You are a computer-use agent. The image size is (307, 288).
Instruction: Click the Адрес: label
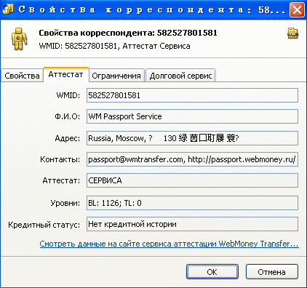pos(68,138)
